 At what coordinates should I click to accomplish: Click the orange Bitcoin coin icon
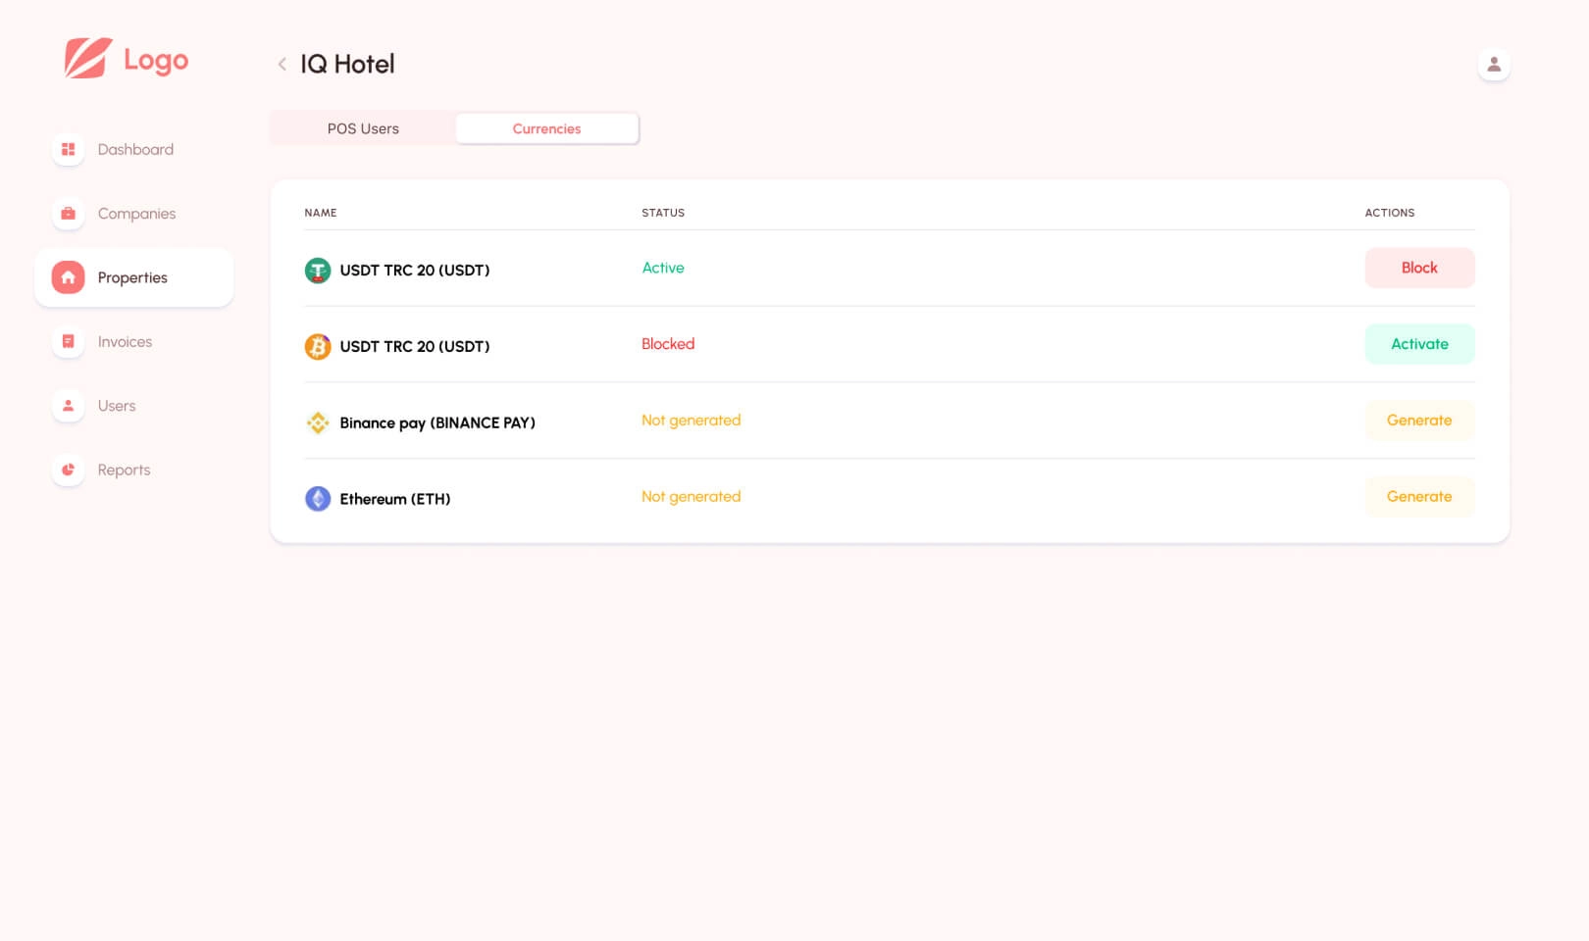click(x=318, y=346)
